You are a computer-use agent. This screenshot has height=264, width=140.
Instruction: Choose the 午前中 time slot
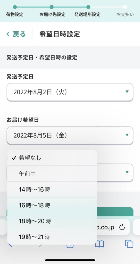(x=52, y=174)
